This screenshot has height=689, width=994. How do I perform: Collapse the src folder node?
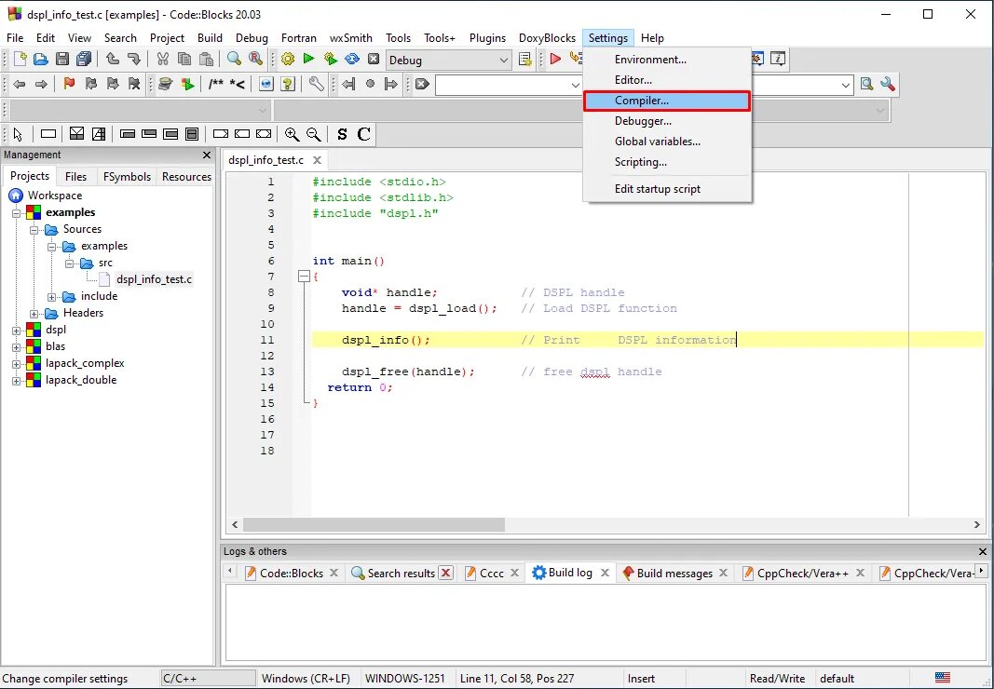pos(70,263)
